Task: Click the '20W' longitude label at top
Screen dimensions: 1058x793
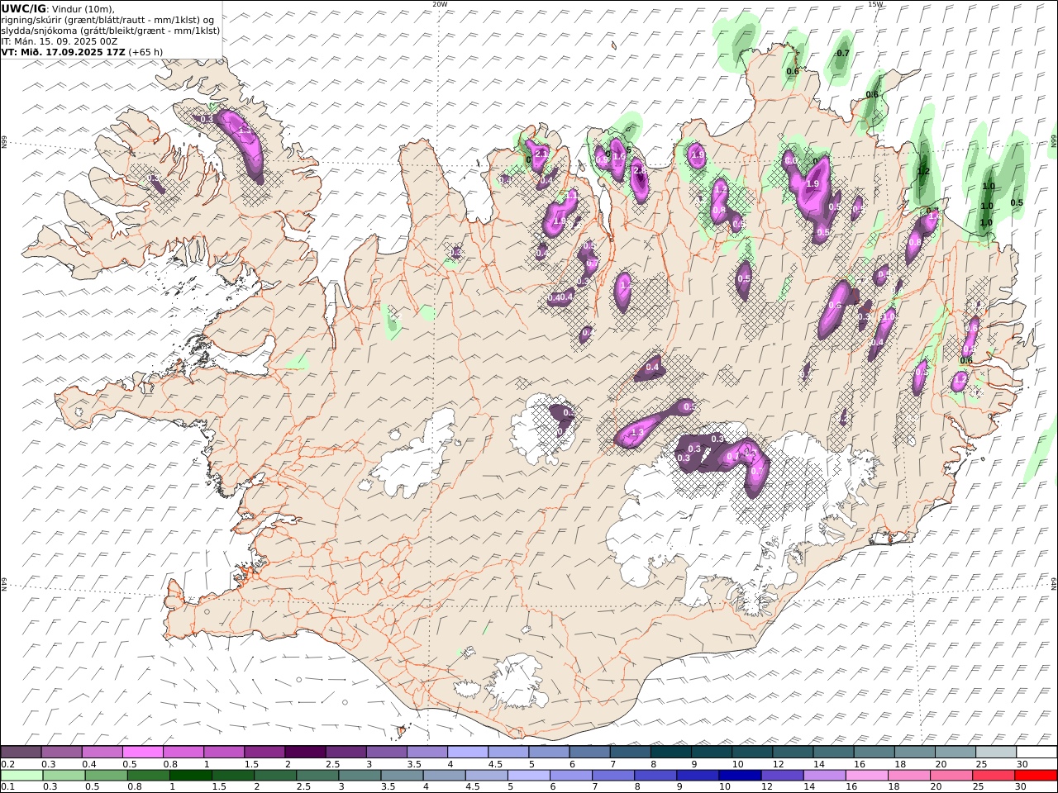Action: click(x=440, y=4)
